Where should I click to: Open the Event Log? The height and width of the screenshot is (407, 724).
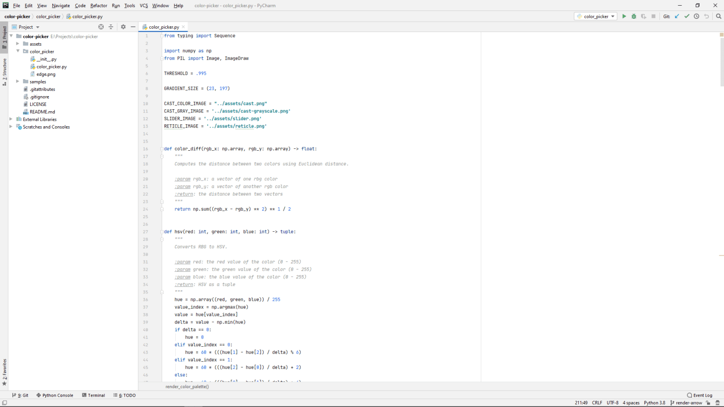700,395
